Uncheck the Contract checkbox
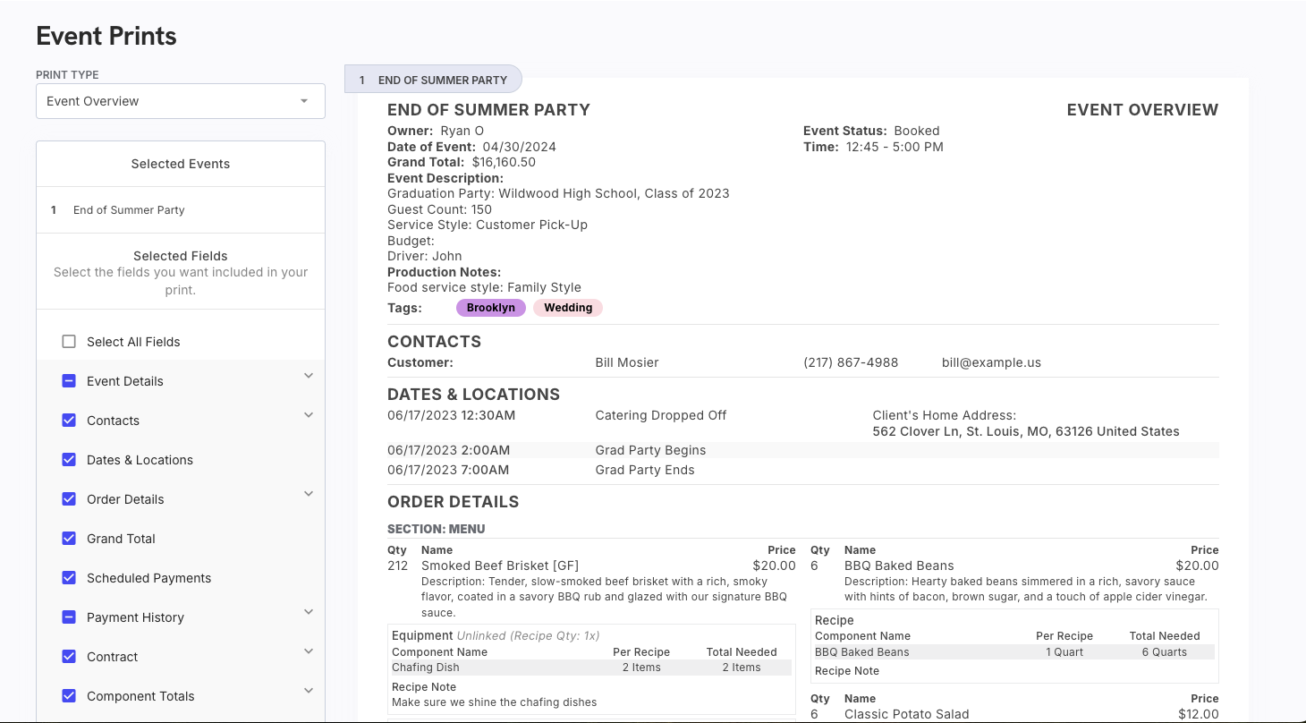Viewport: 1306px width, 723px height. [69, 657]
